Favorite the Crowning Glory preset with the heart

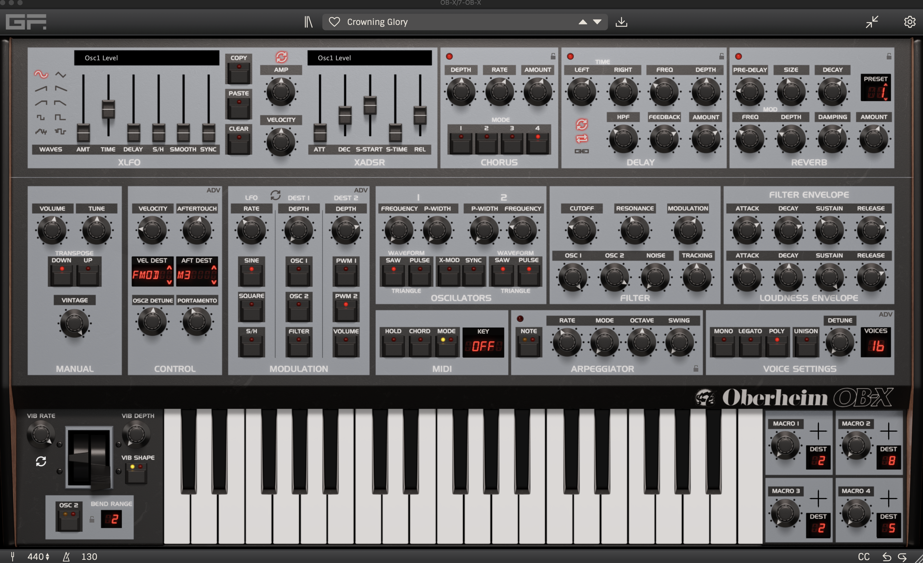coord(334,22)
